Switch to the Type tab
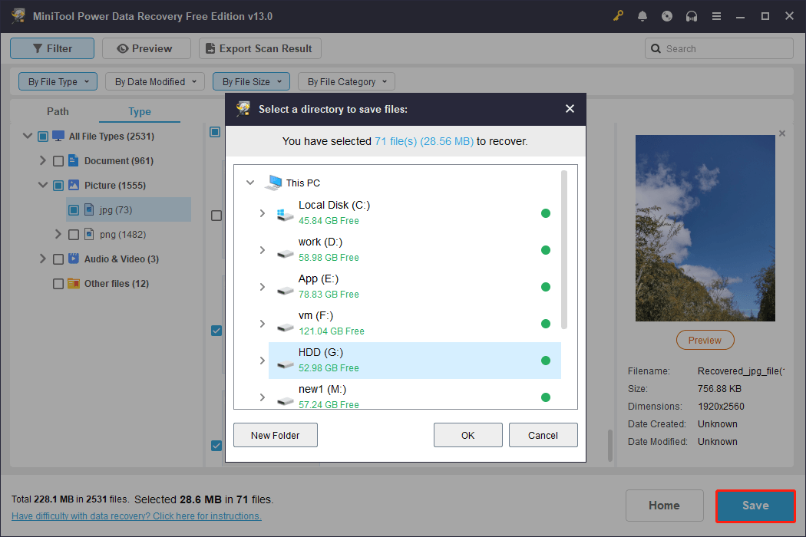 click(139, 111)
